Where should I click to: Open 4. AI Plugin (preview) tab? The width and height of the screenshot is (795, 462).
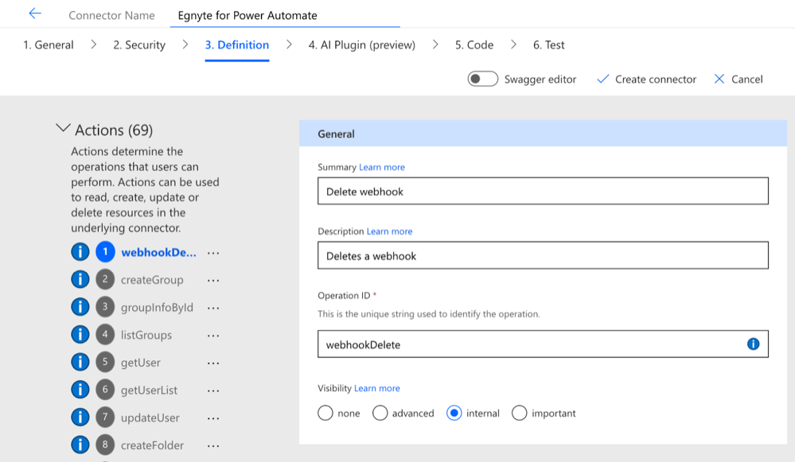[x=362, y=45]
